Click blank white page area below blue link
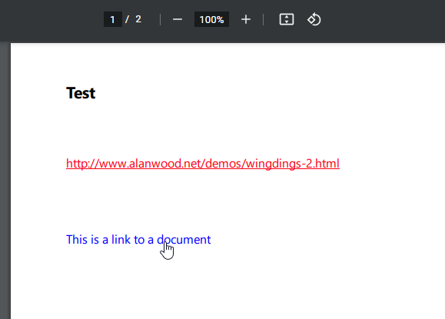 [227, 284]
